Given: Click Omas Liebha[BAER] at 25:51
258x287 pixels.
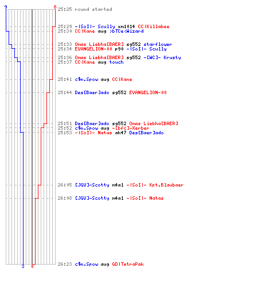Looking at the screenshot, I should 154,123.
